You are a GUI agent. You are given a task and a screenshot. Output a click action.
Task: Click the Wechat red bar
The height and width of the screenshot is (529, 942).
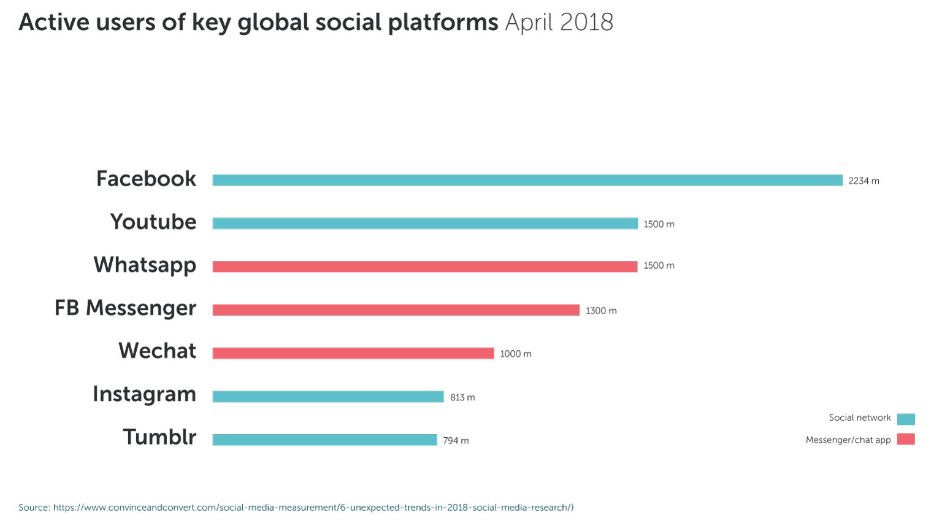(x=353, y=353)
